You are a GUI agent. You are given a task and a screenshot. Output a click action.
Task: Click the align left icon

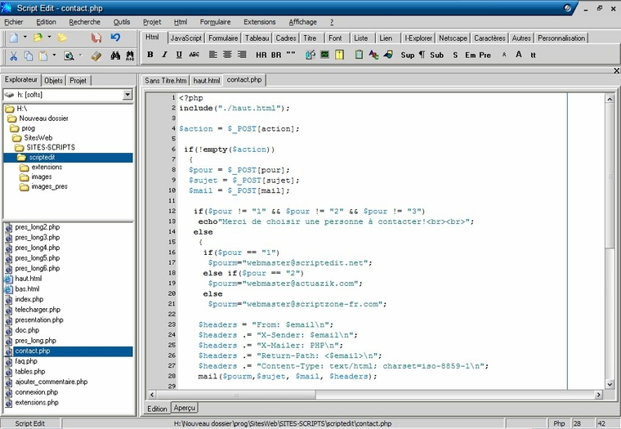[x=213, y=55]
